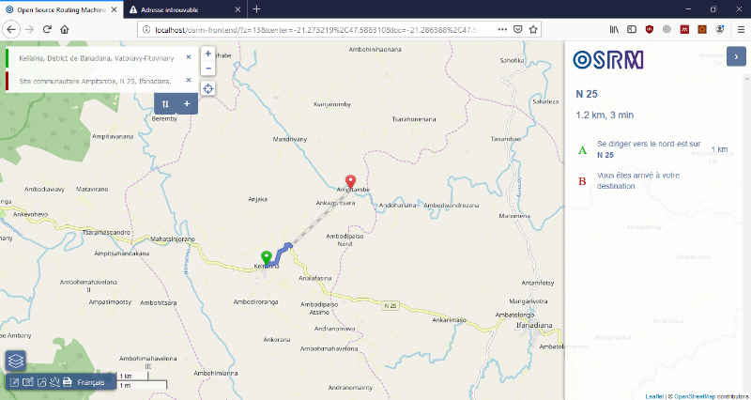The width and height of the screenshot is (751, 400).
Task: Open a new browser tab
Action: (x=256, y=8)
